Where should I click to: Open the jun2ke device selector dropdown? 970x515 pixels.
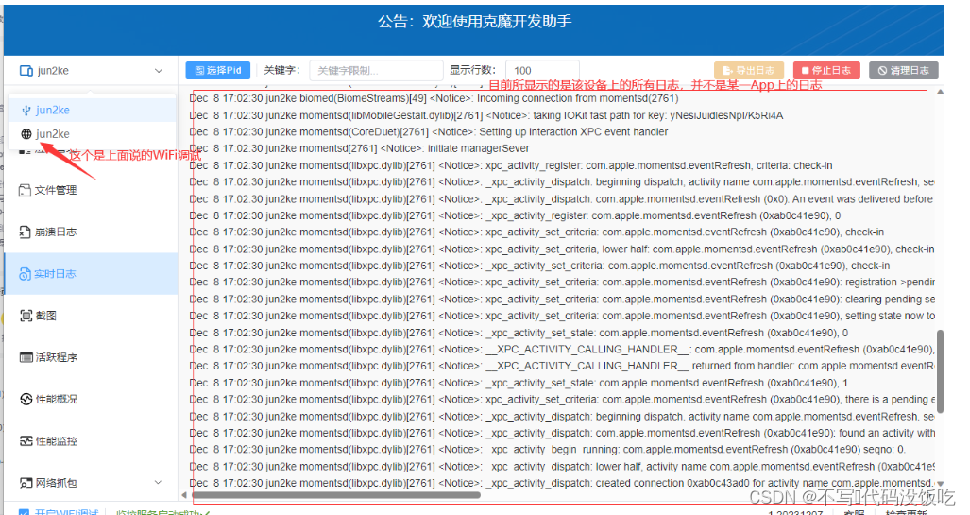coord(91,71)
